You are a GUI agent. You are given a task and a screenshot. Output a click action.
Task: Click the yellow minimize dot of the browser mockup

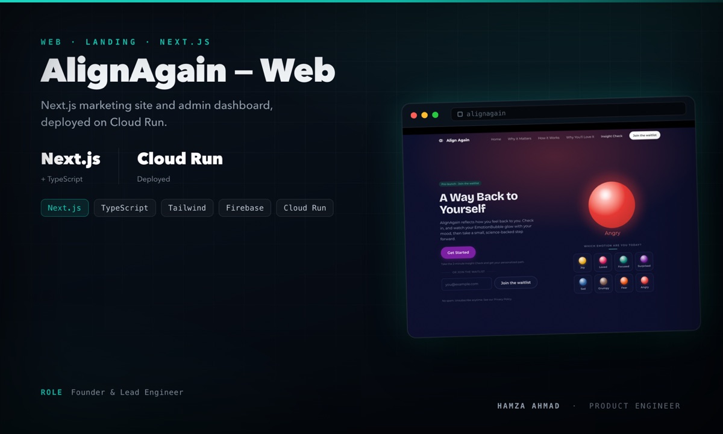pos(425,115)
